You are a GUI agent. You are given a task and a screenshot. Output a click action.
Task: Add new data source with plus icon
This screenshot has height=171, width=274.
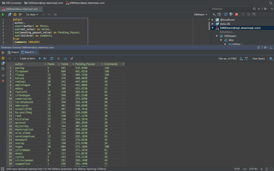pyautogui.click(x=214, y=15)
